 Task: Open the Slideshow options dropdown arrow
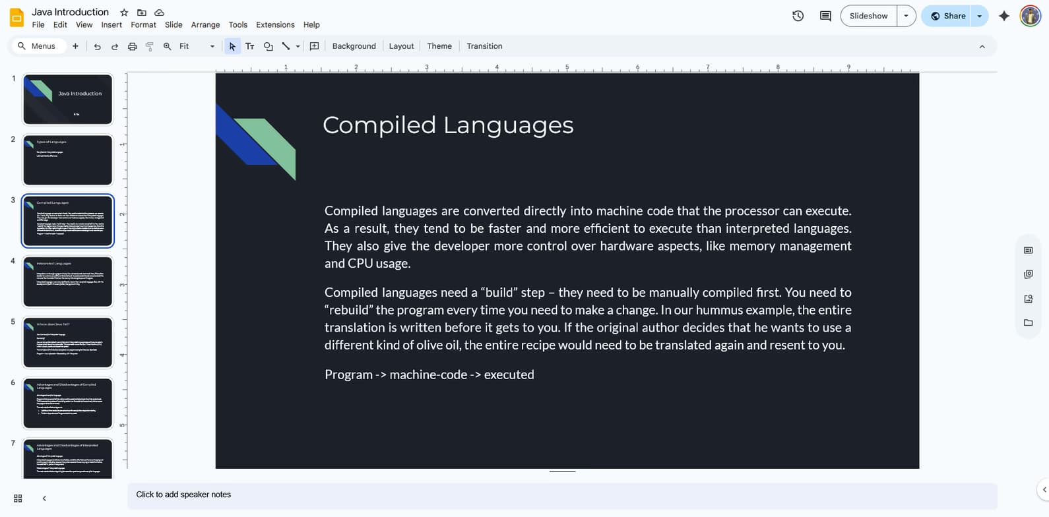pos(906,16)
